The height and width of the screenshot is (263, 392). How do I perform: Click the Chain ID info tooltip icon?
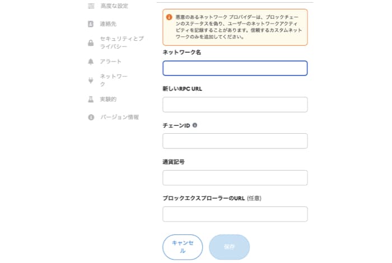point(195,125)
